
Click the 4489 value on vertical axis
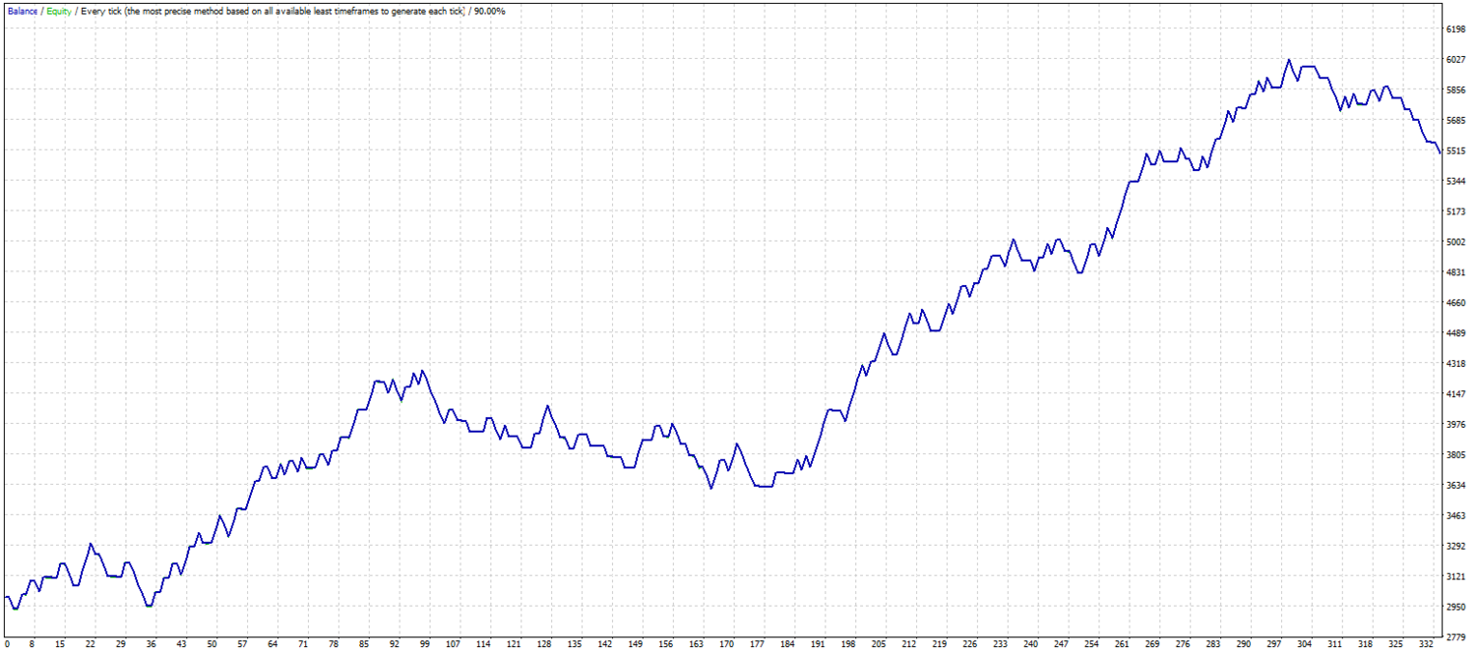pyautogui.click(x=1456, y=333)
